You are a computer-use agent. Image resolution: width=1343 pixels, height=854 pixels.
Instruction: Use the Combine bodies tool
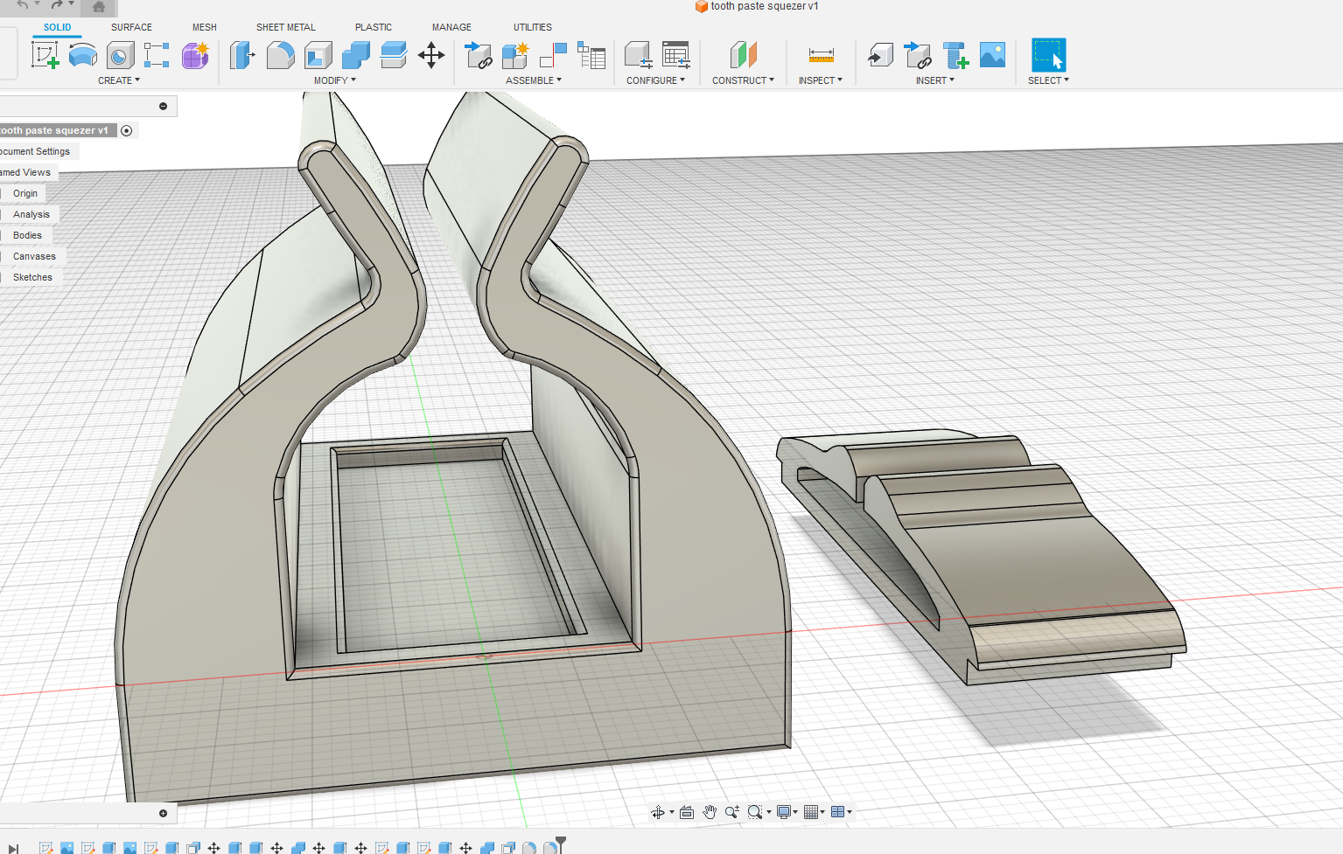(x=355, y=56)
